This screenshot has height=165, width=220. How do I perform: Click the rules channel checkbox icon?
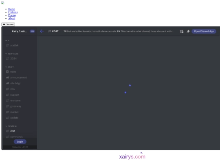pyautogui.click(x=7, y=72)
